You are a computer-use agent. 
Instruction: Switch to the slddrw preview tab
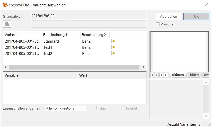[194, 75]
